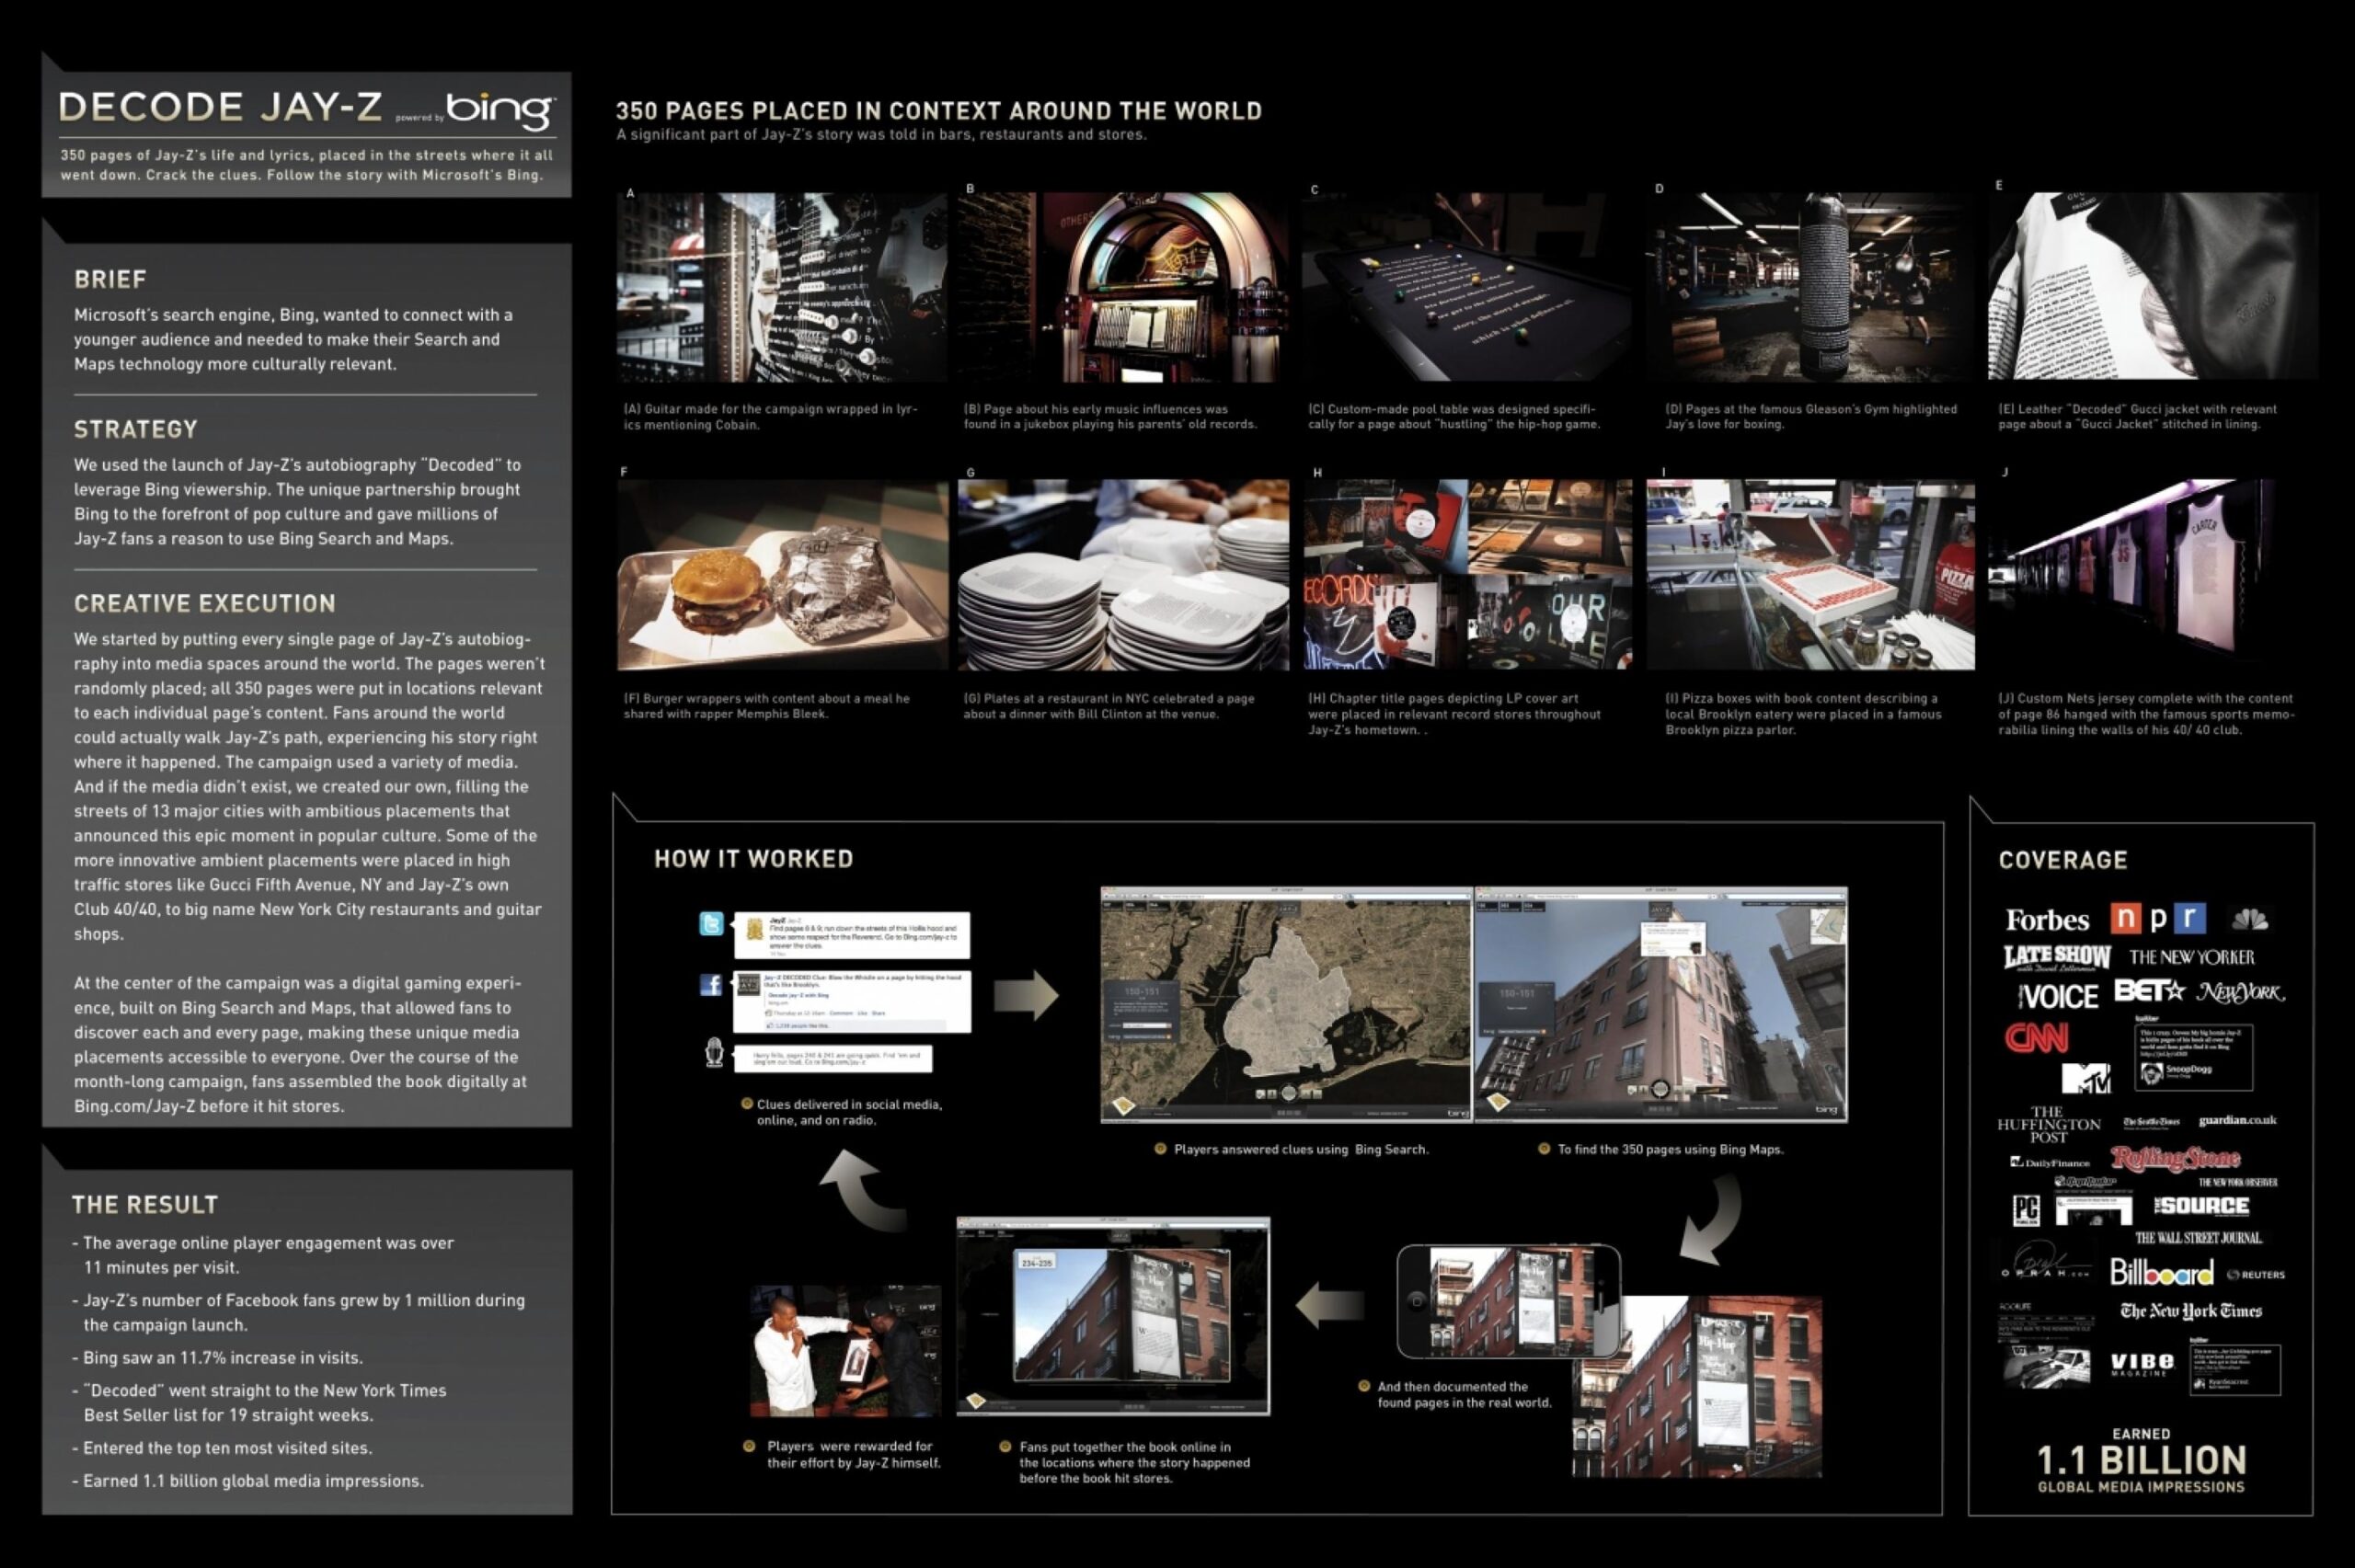Open photo A of the lyric-wrapped guitar
2355x1568 pixels.
(782, 287)
